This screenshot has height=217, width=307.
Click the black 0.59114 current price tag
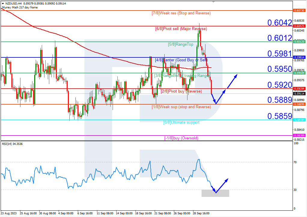pyautogui.click(x=299, y=93)
